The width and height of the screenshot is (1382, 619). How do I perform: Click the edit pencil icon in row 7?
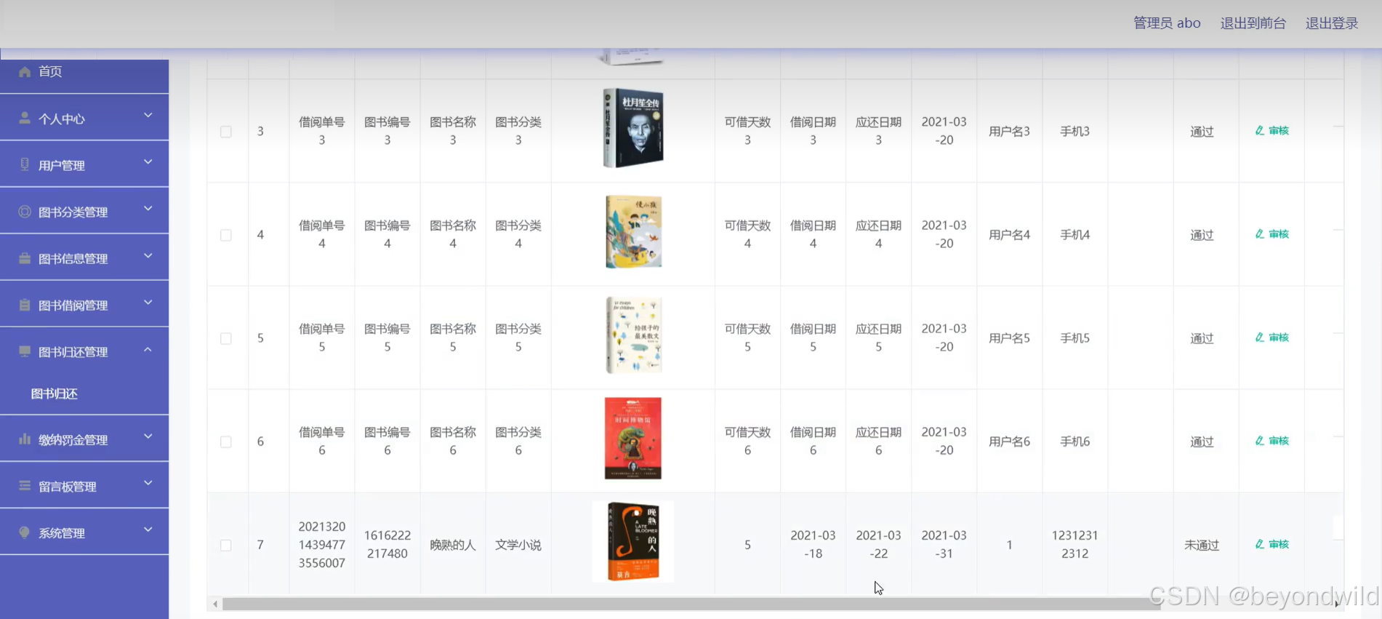1260,544
